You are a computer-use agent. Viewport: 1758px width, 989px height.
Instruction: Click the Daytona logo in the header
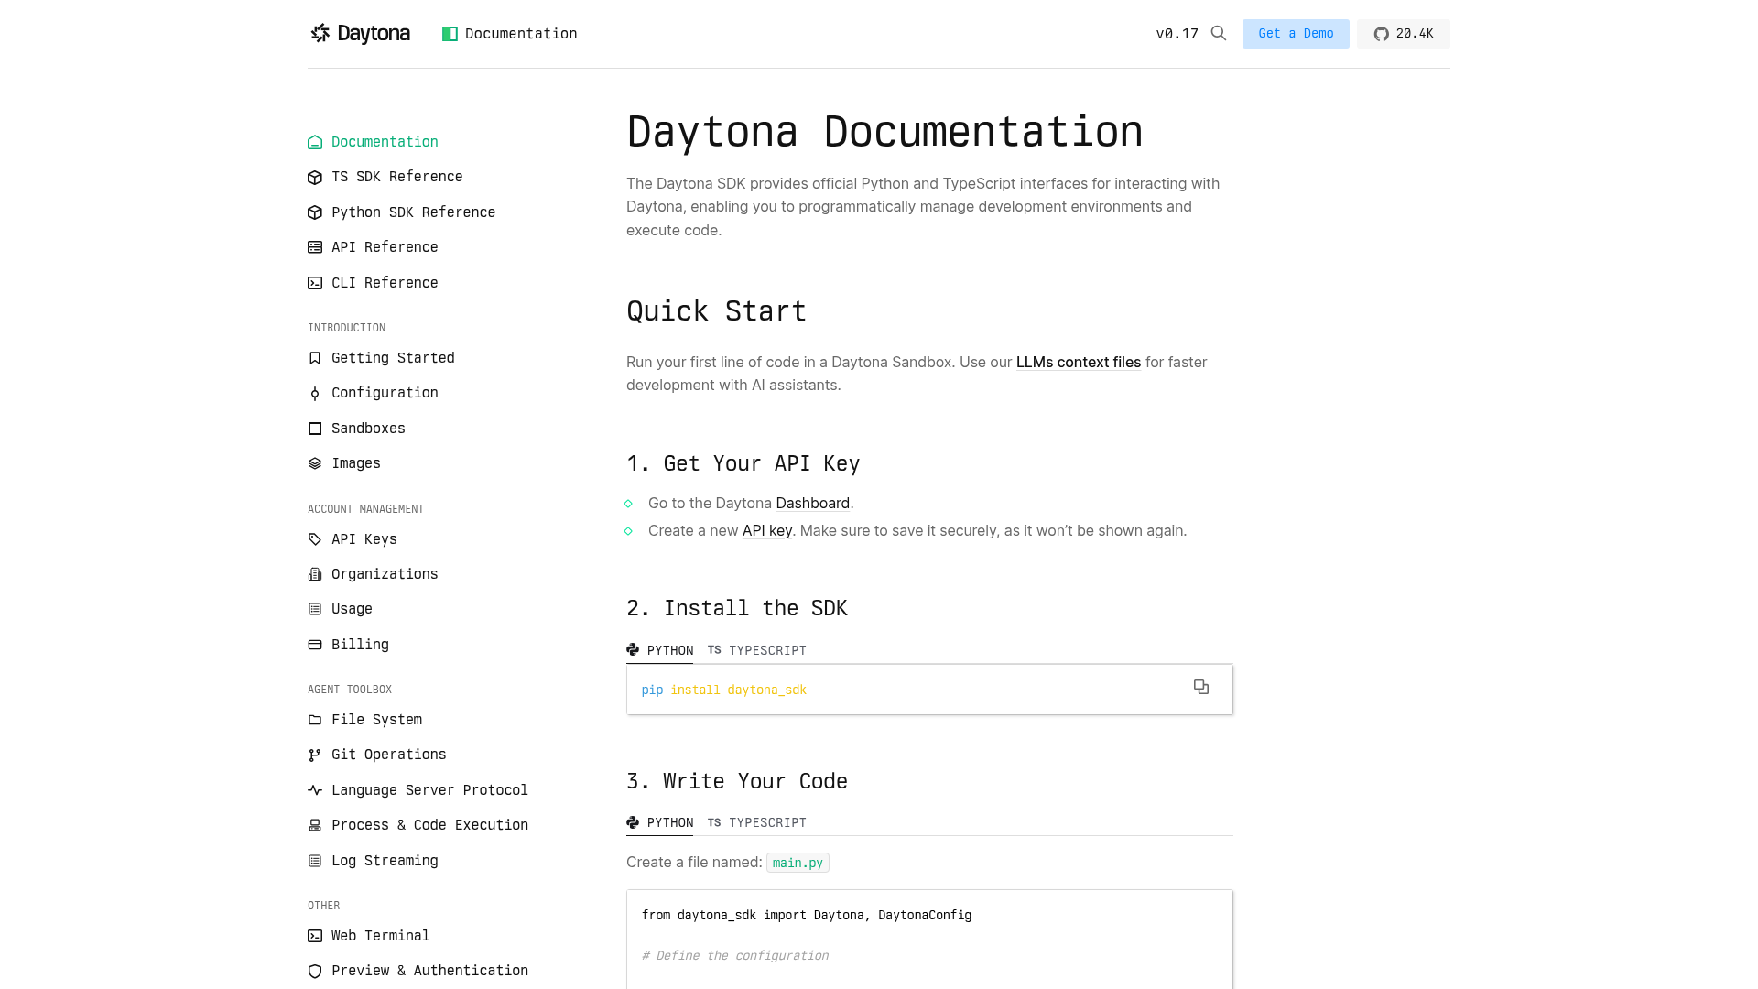(x=360, y=34)
